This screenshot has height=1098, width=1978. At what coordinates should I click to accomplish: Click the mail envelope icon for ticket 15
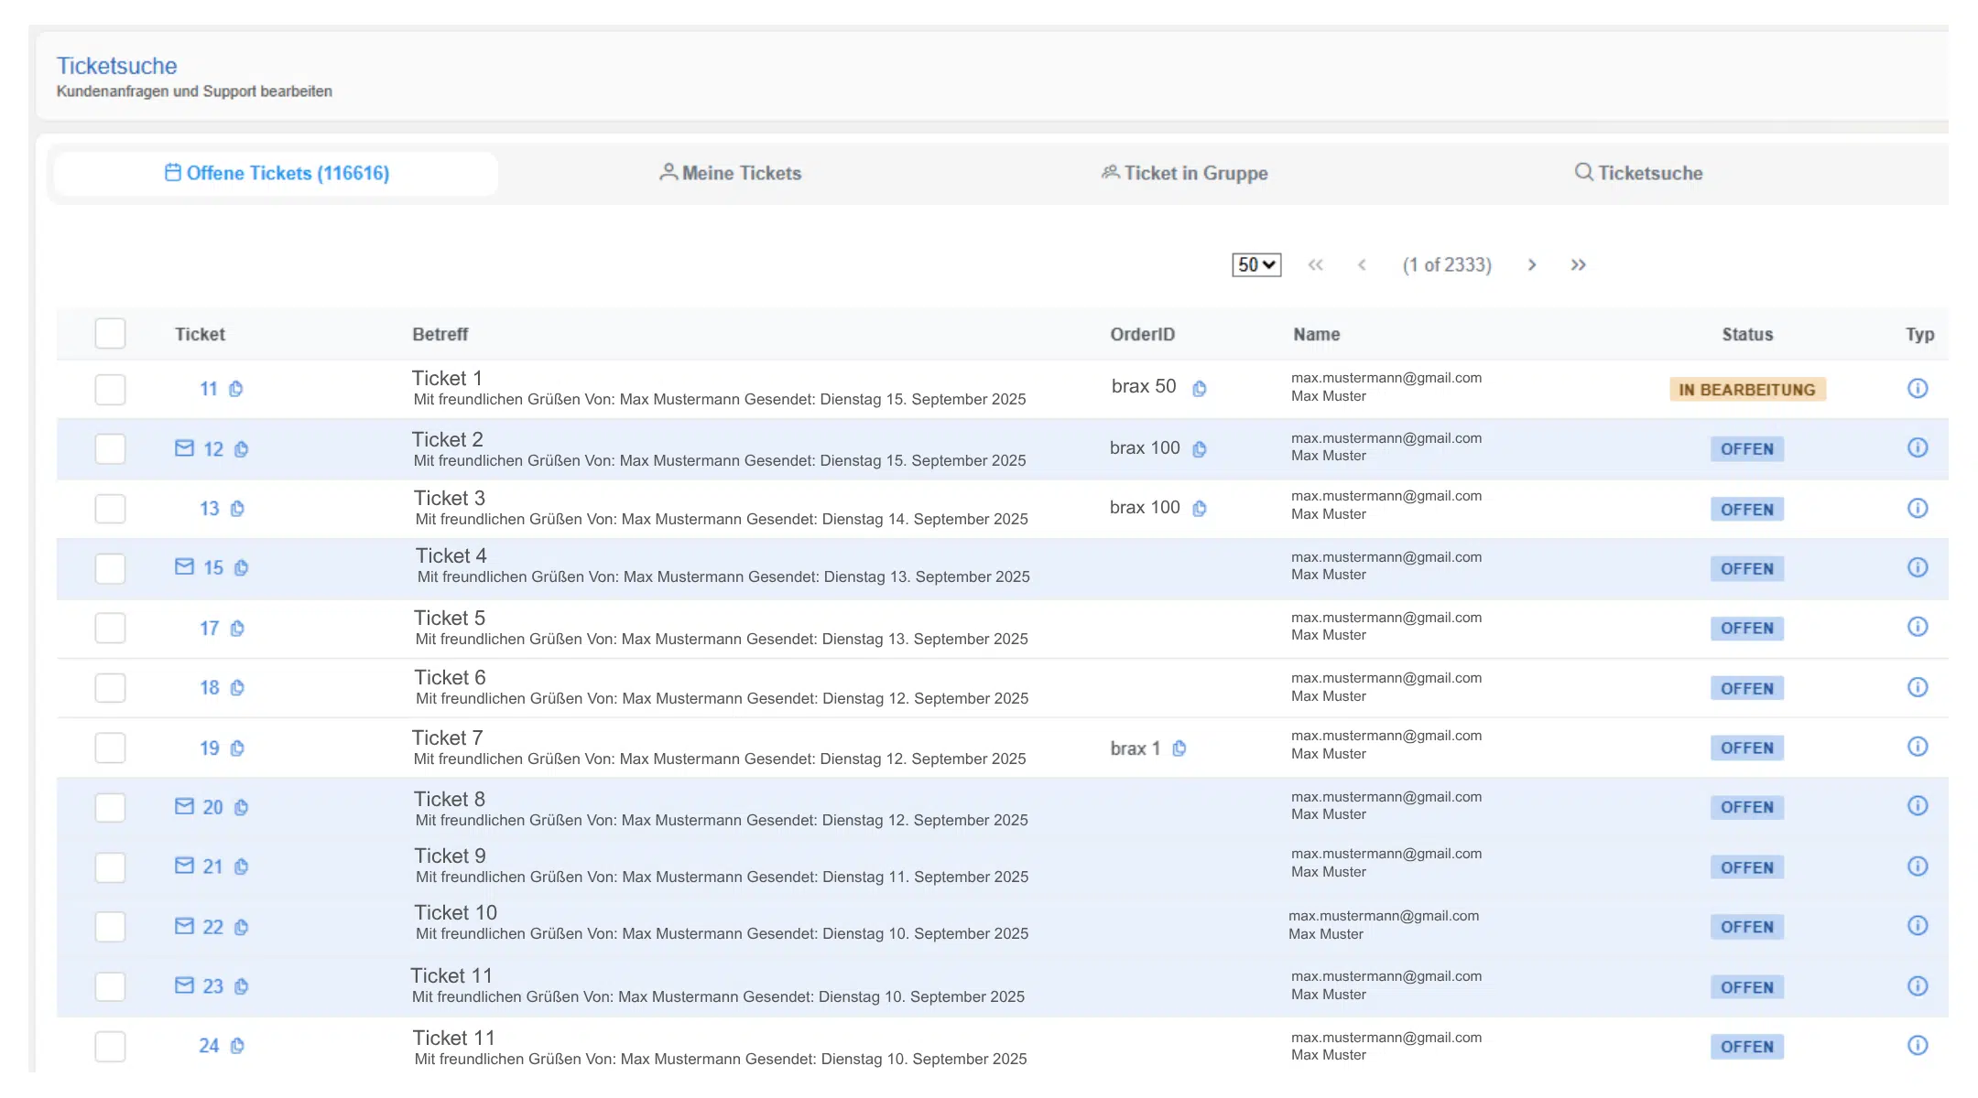tap(184, 567)
